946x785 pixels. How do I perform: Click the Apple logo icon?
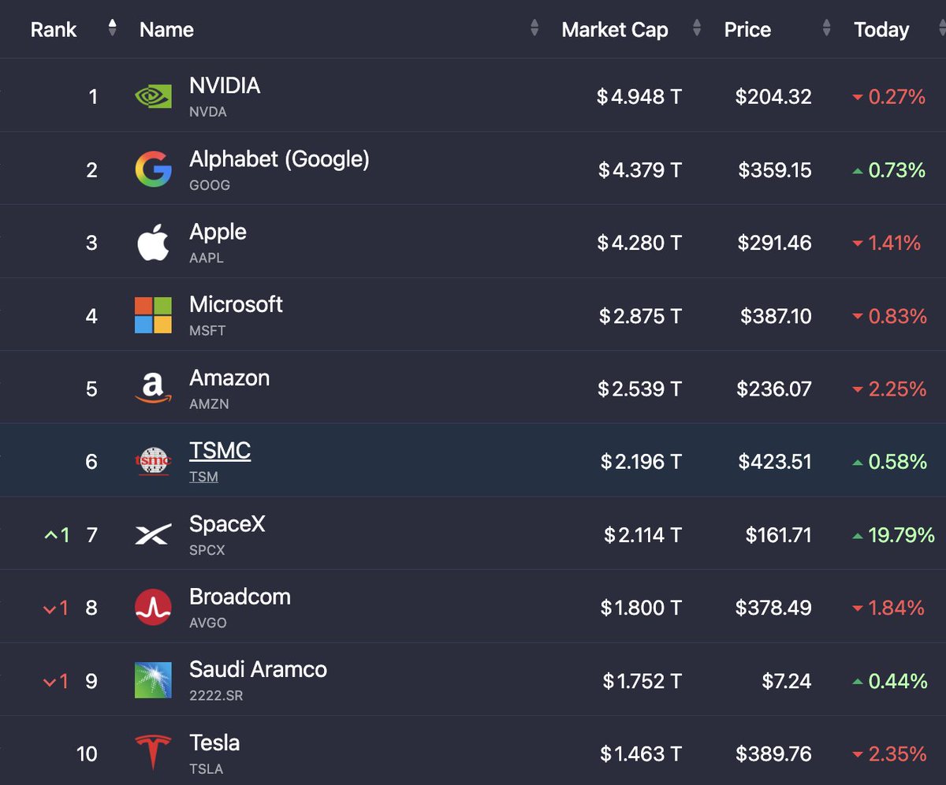[153, 242]
